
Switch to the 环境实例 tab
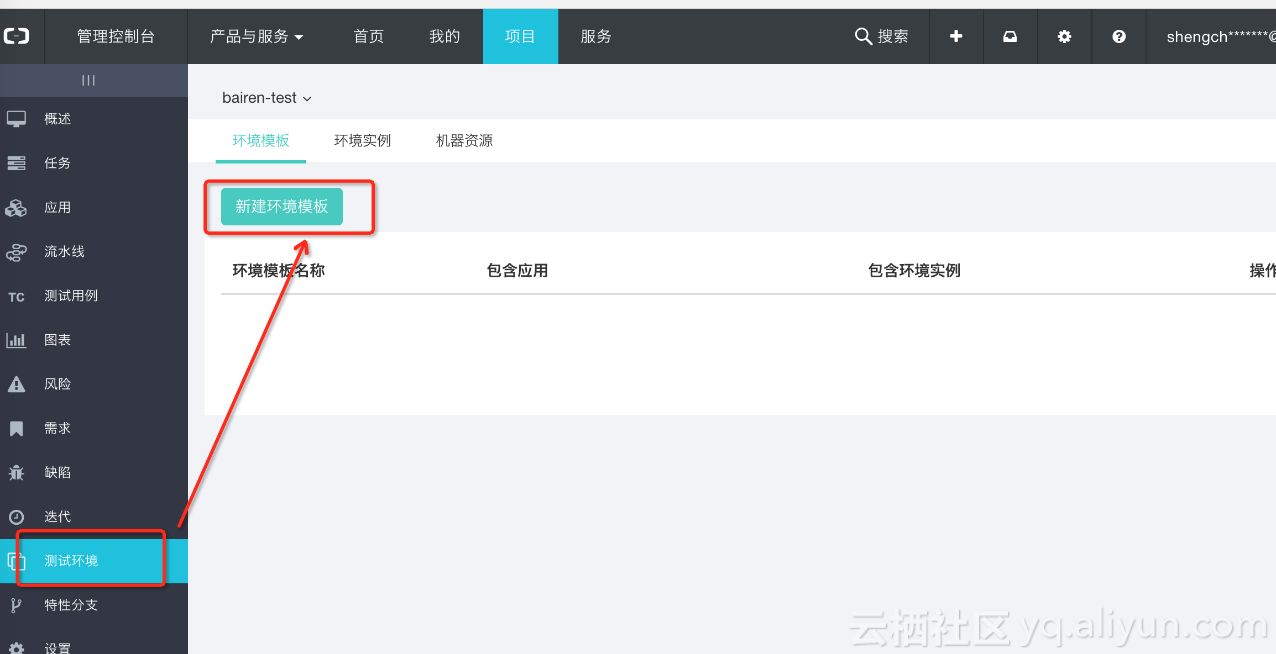pyautogui.click(x=363, y=141)
